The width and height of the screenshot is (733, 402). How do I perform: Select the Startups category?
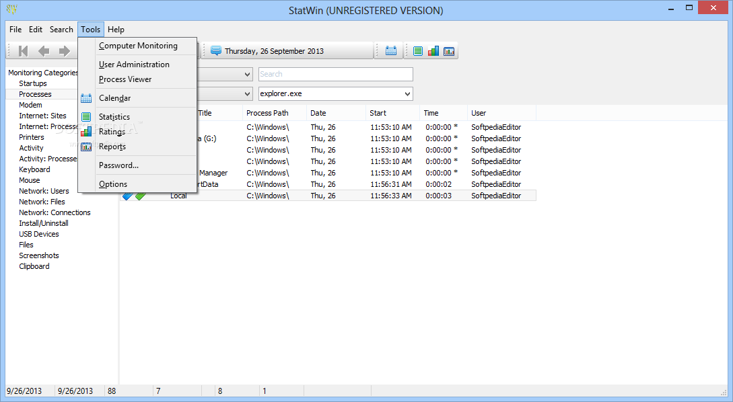33,83
